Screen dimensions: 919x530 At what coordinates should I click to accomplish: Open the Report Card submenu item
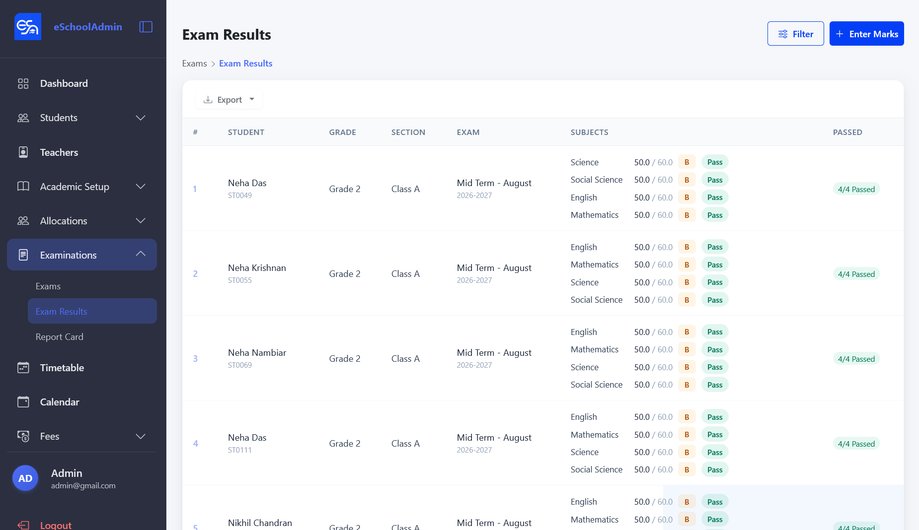92,337
